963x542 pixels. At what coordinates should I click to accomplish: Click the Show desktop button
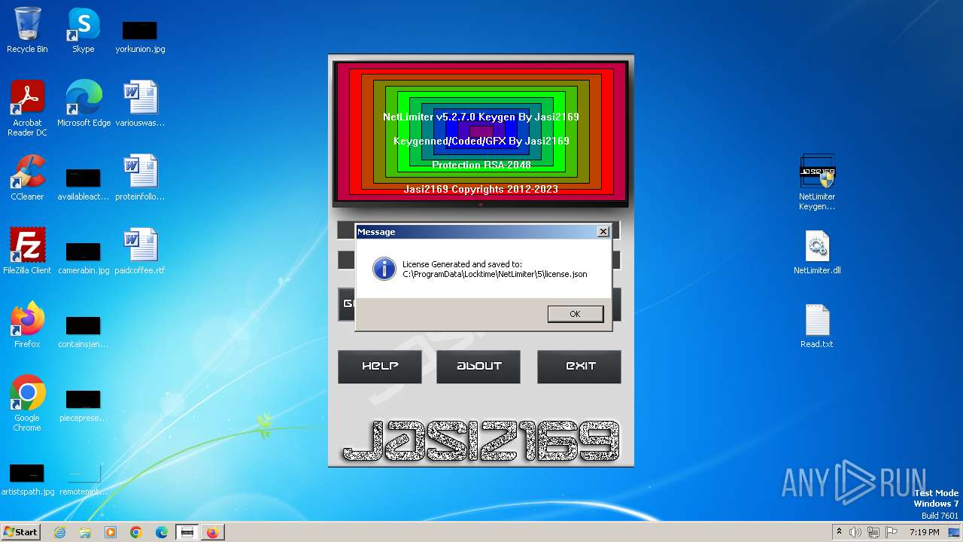tap(954, 532)
